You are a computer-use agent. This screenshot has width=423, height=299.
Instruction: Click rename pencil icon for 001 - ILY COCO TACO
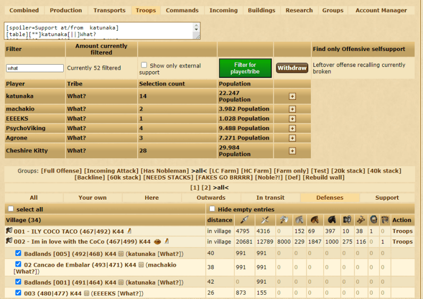pyautogui.click(x=129, y=231)
